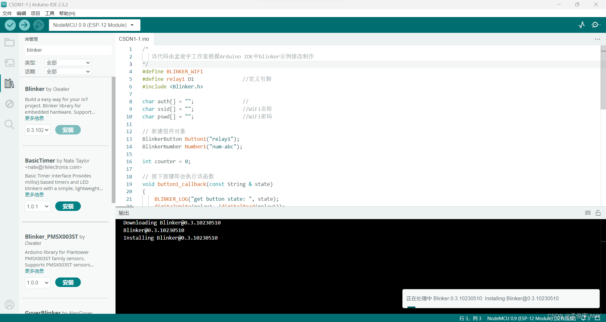606x322 pixels.
Task: Toggle bottom panel icon in status bar
Action: (597, 318)
